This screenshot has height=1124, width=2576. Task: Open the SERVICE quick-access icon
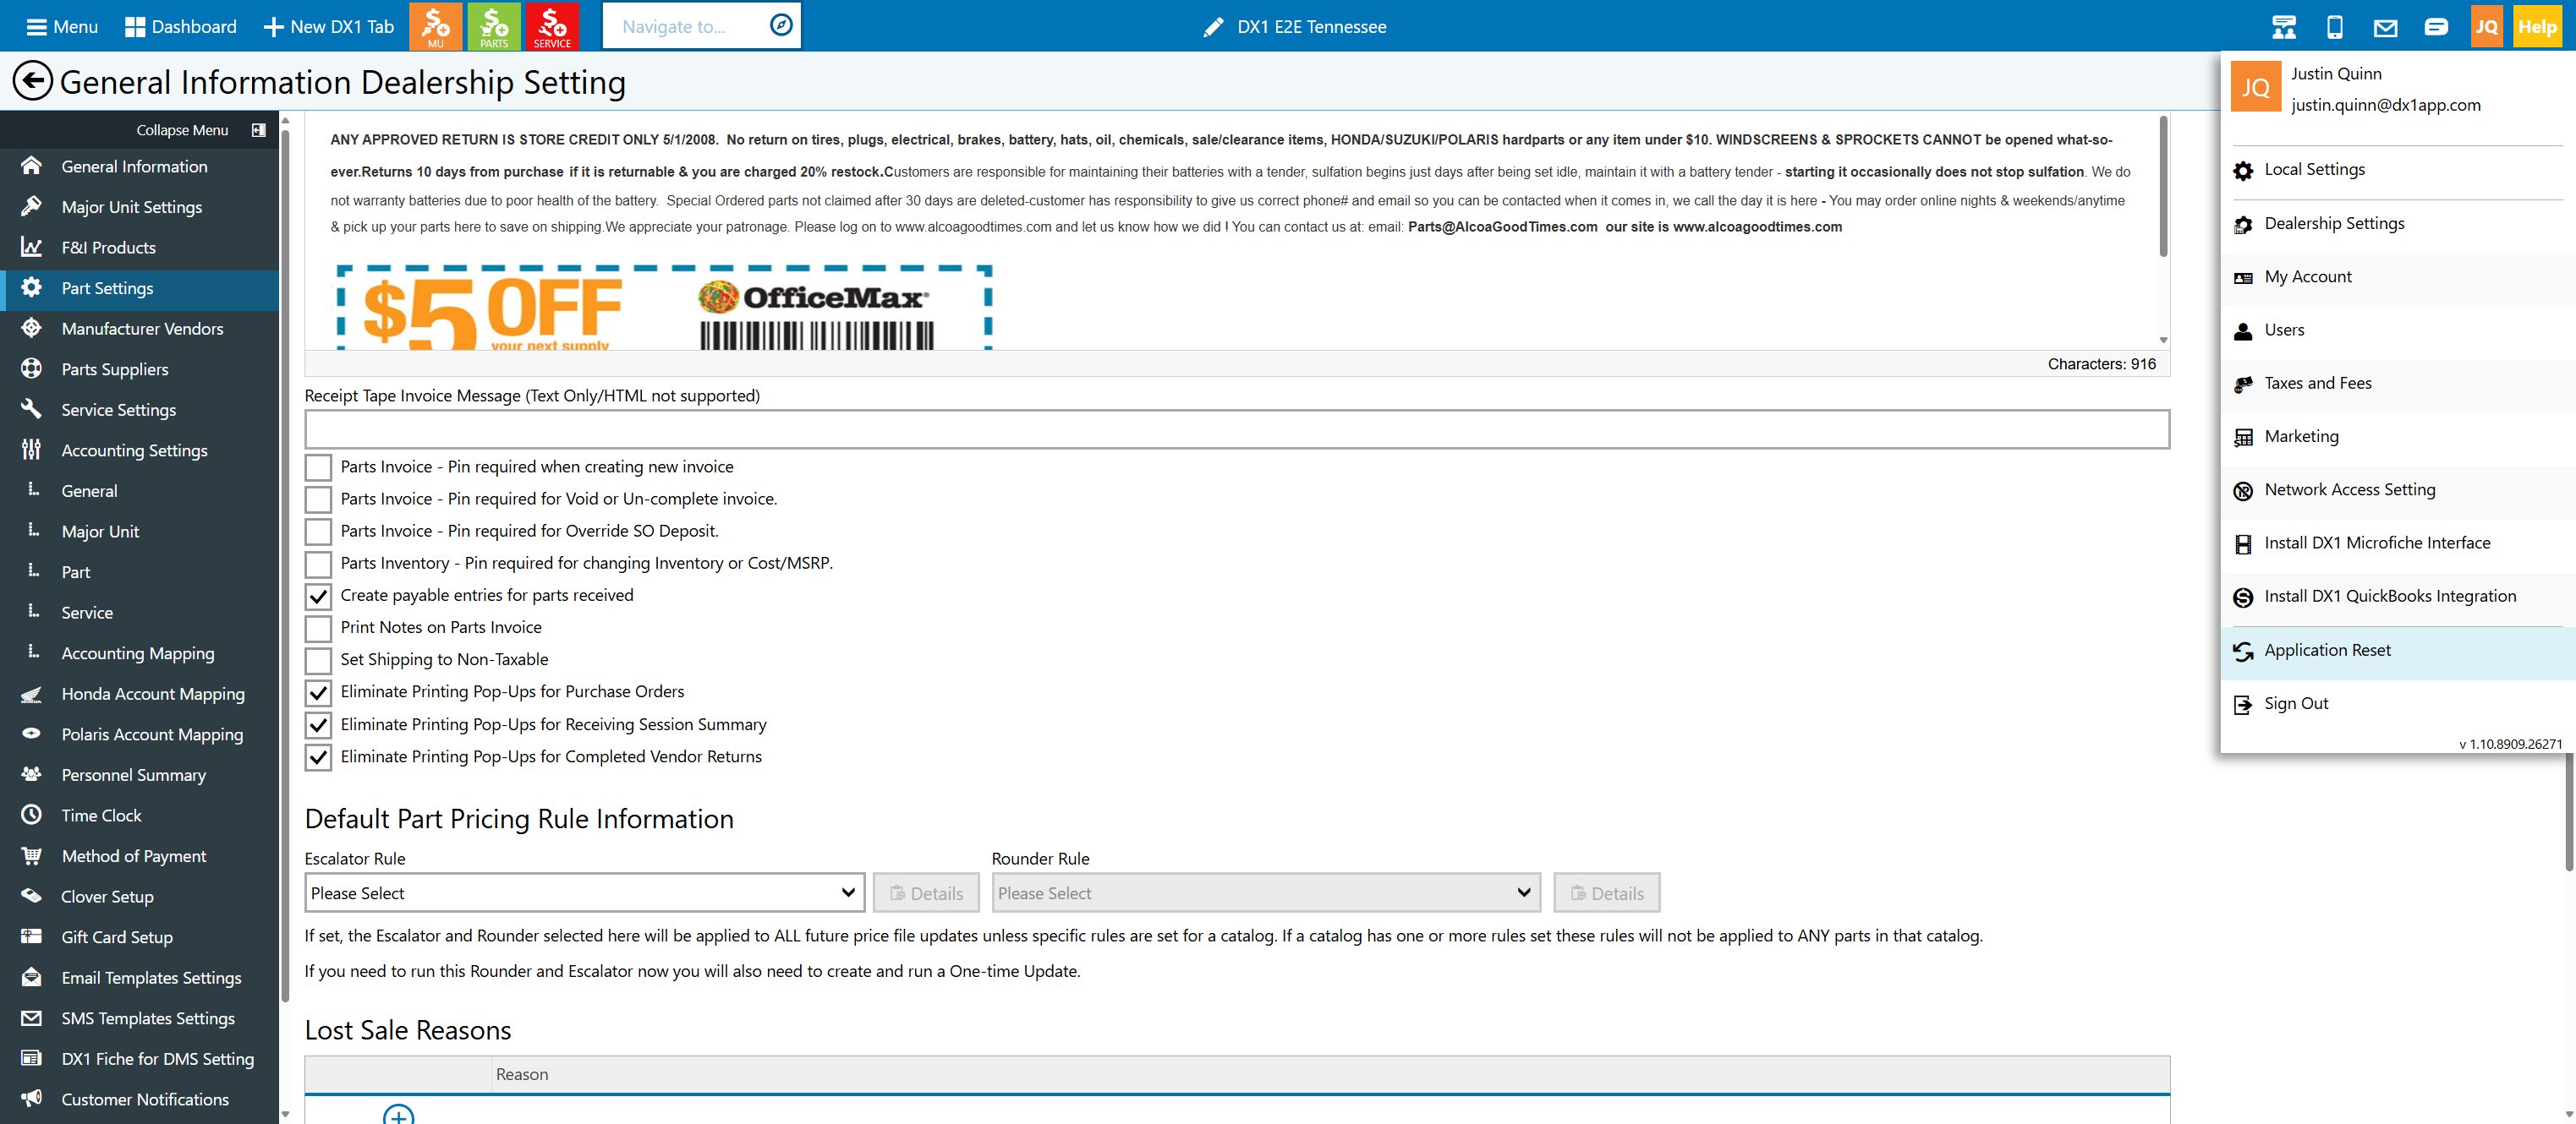click(552, 26)
